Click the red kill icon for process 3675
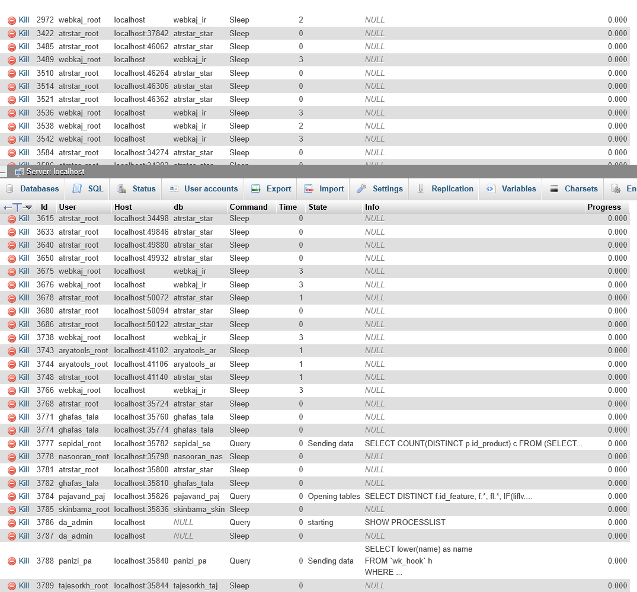 12,272
